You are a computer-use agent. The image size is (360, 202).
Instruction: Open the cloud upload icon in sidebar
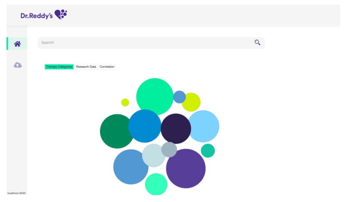(x=17, y=65)
